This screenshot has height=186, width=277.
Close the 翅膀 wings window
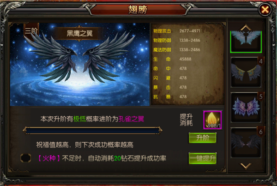pyautogui.click(x=265, y=9)
